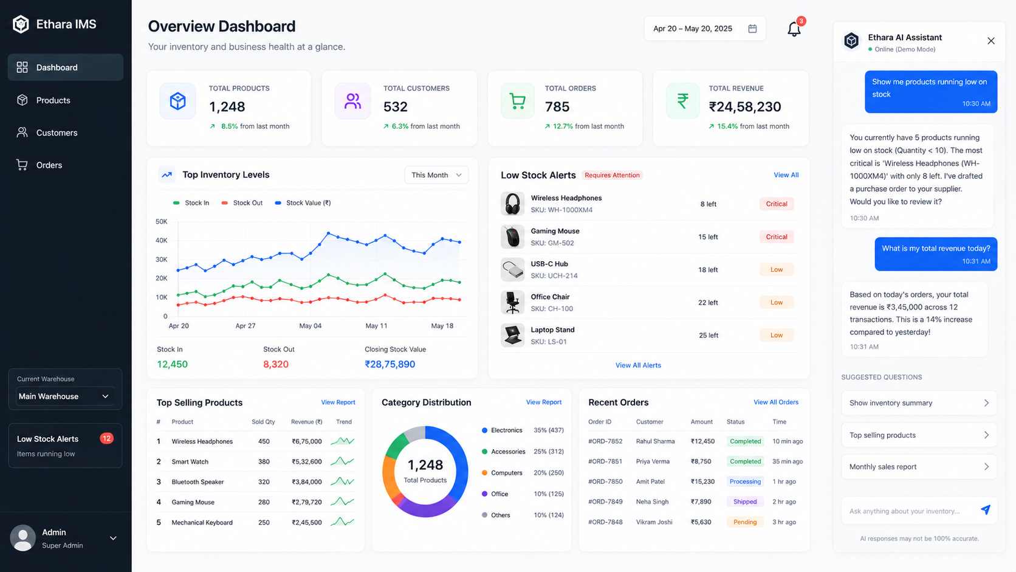
Task: Click the Top Inventory Levels trend icon
Action: tap(166, 175)
